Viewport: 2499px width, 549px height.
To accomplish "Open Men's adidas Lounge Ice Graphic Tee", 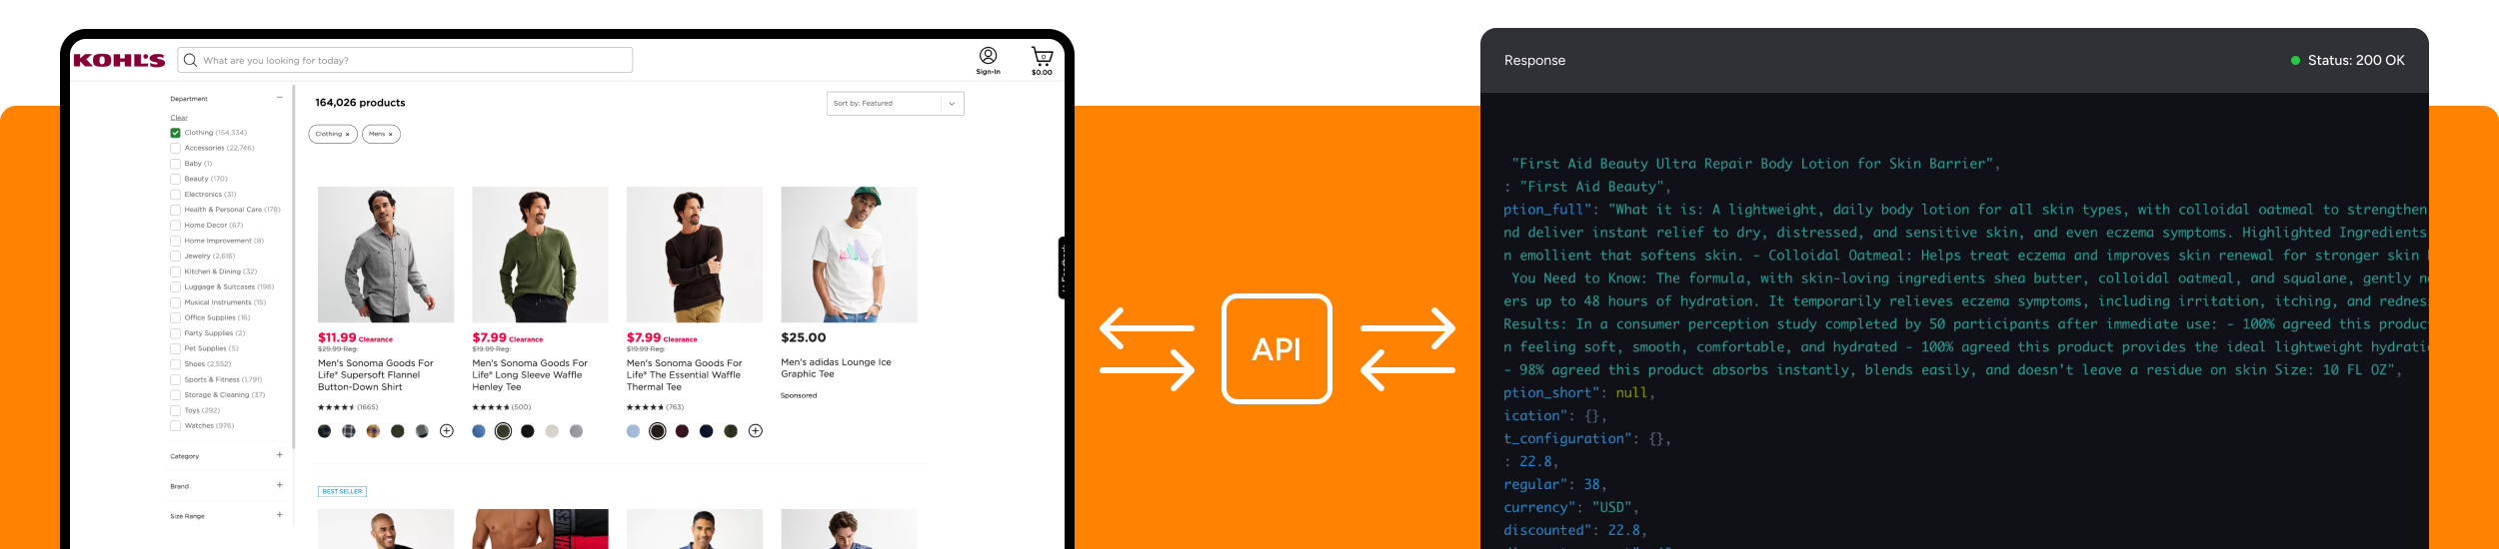I will coord(836,368).
